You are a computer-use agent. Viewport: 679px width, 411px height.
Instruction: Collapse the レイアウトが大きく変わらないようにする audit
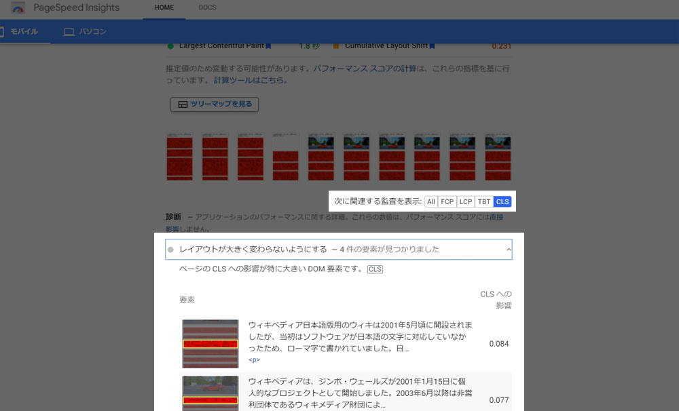coord(339,250)
